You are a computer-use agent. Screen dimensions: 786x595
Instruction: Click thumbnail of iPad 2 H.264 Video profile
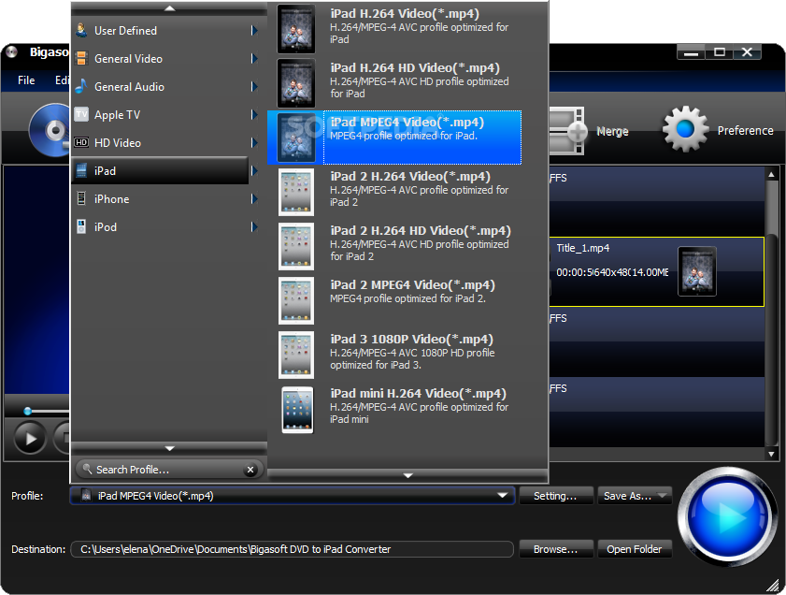pyautogui.click(x=296, y=192)
